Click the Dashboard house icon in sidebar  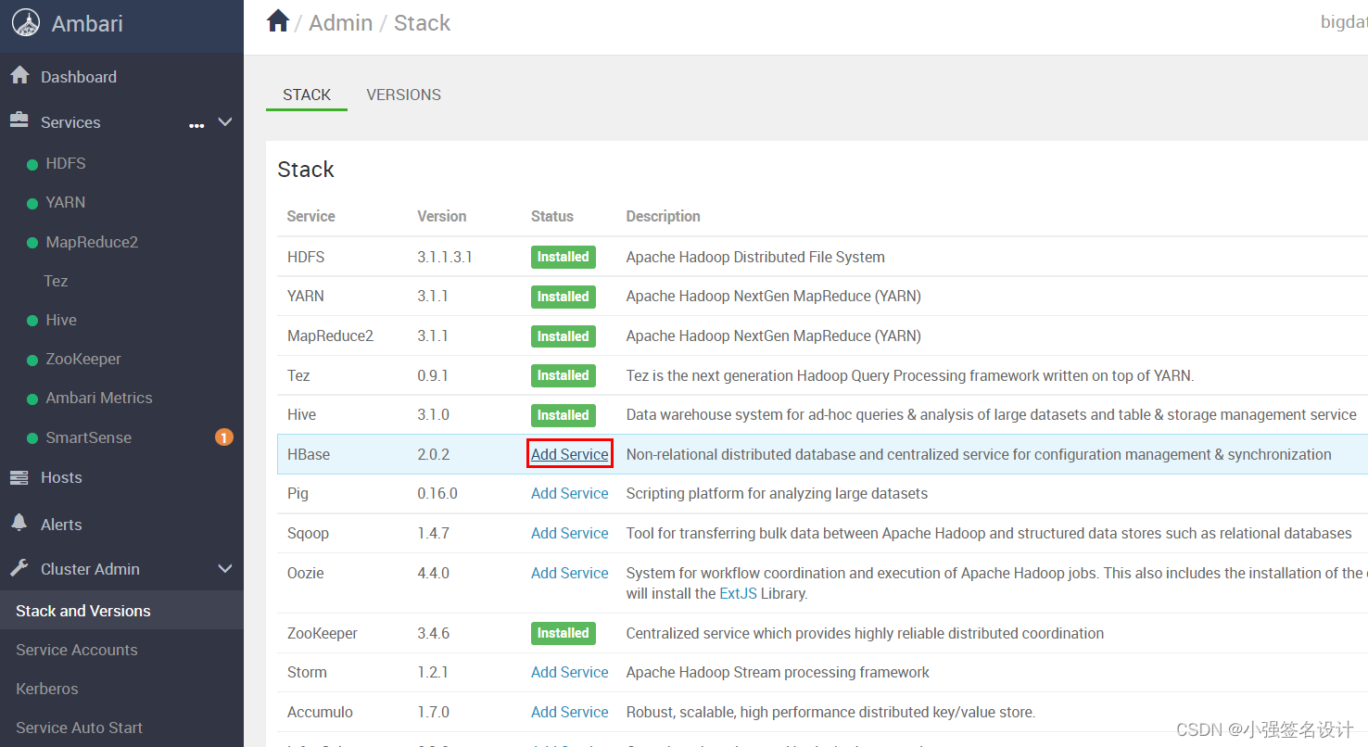[19, 76]
